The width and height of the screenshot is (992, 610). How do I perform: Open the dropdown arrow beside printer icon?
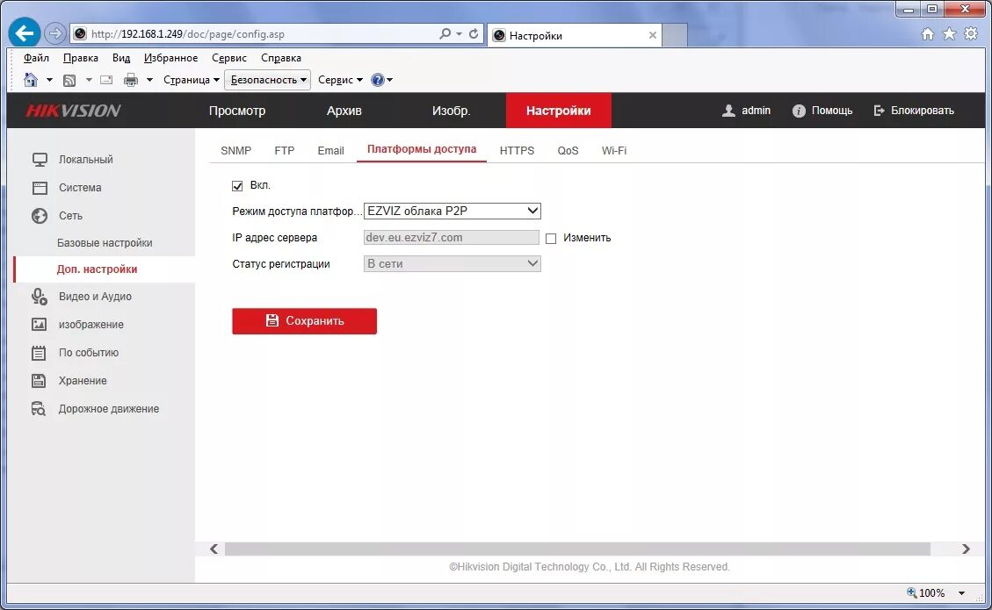(x=150, y=80)
